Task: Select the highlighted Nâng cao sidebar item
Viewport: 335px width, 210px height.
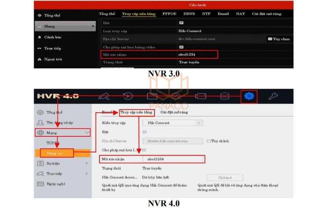Action: 63,153
